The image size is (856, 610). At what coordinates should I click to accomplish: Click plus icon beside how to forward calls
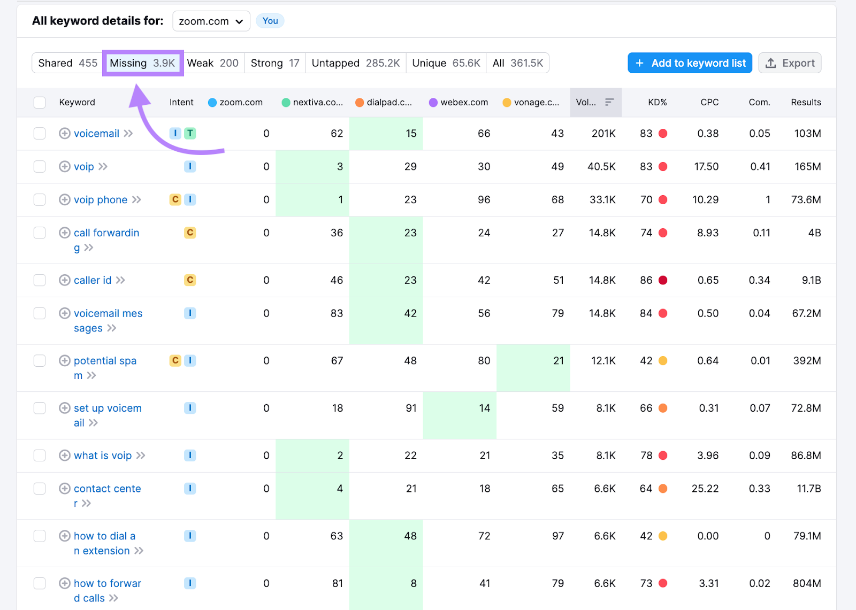65,583
